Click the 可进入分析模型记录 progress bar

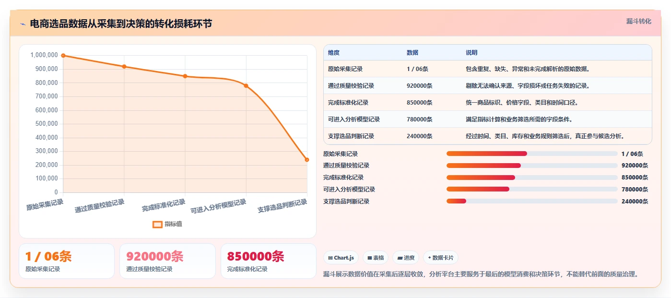click(532, 190)
